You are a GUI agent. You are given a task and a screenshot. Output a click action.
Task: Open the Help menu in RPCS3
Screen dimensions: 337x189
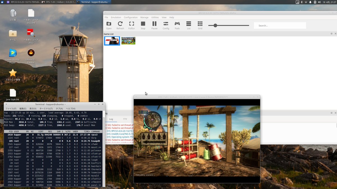coord(172,17)
